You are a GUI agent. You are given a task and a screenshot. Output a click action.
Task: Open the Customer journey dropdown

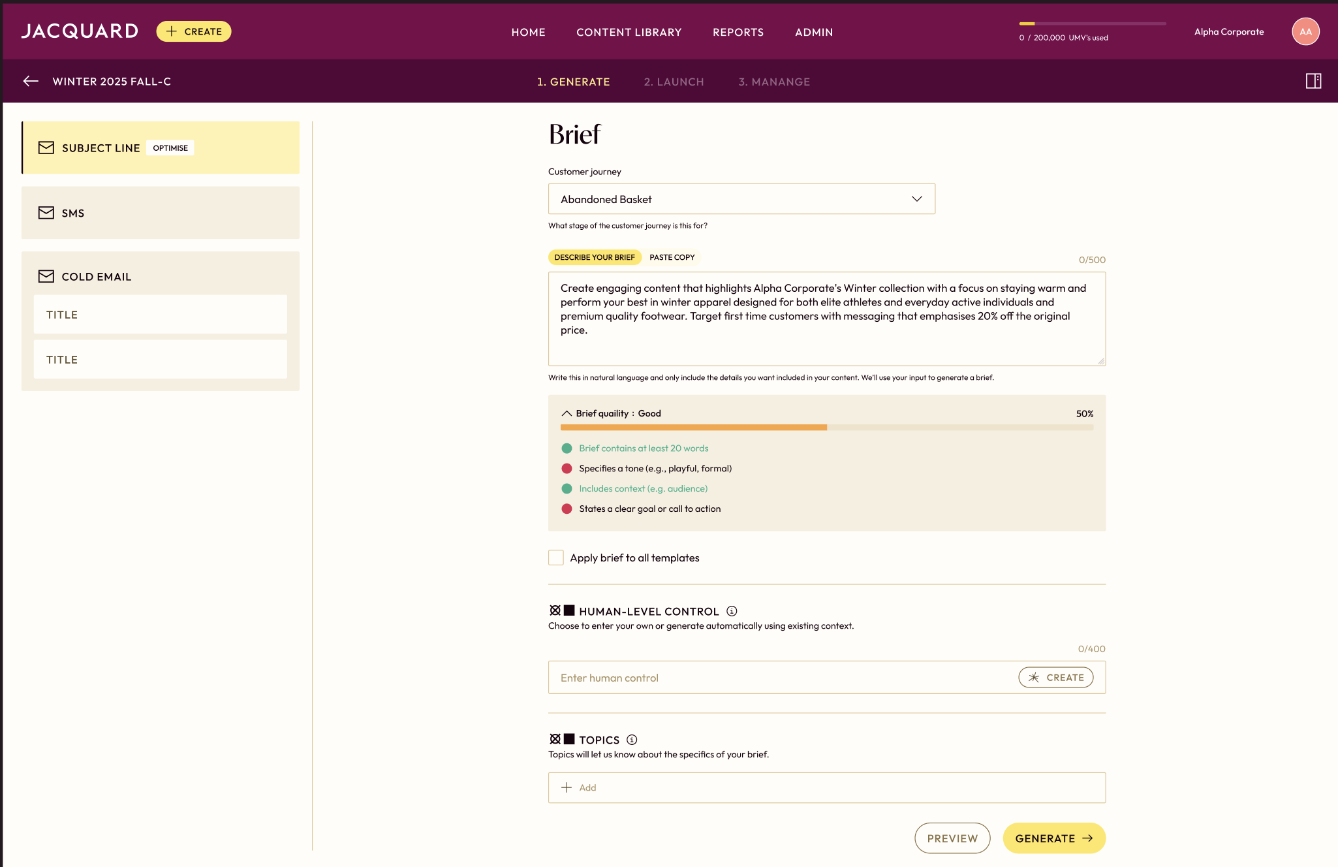[x=741, y=199]
